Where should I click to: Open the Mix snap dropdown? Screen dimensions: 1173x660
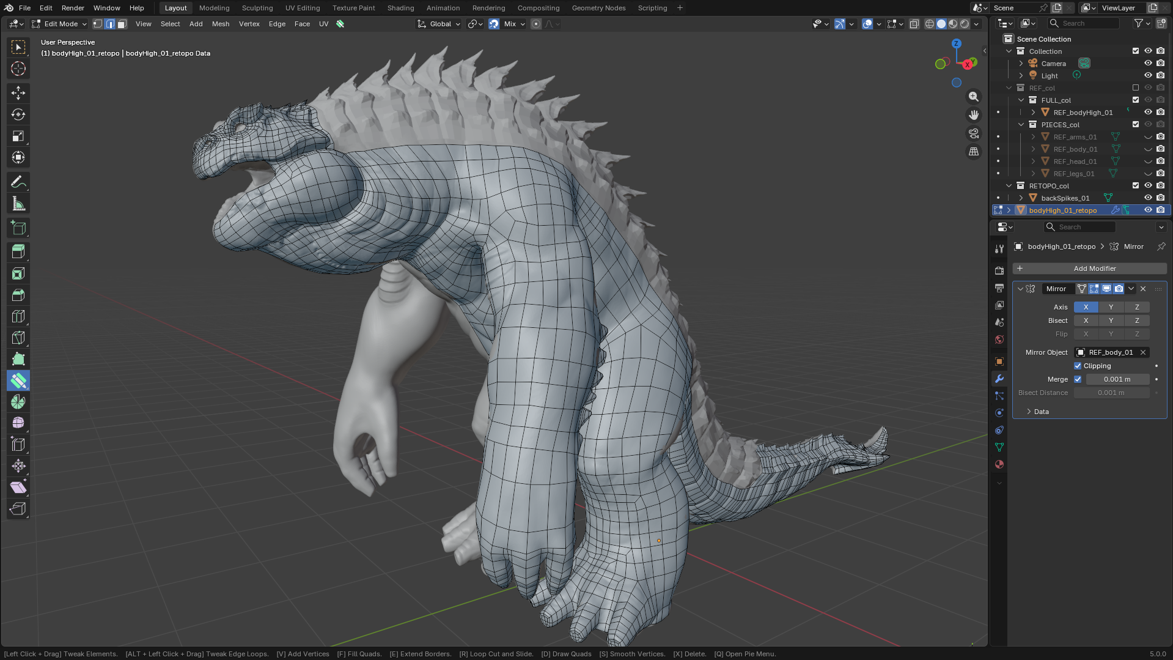(x=514, y=24)
